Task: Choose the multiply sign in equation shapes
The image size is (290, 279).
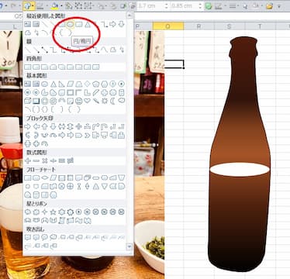Action: [x=45, y=161]
